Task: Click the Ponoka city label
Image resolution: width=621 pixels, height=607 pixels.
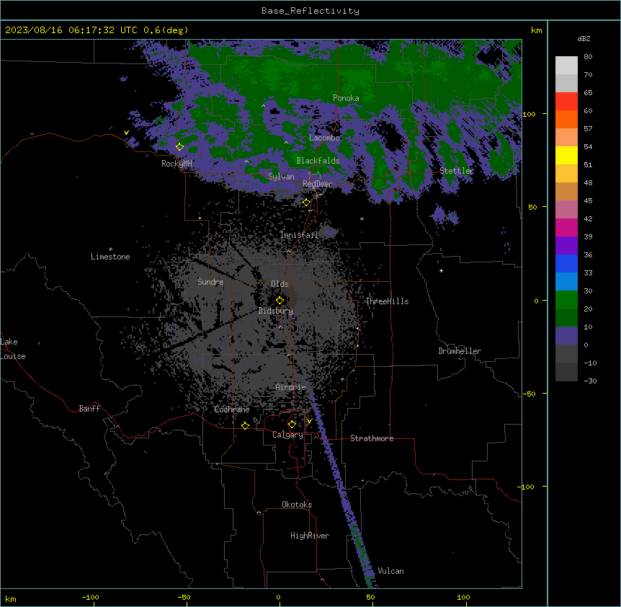Action: point(346,98)
